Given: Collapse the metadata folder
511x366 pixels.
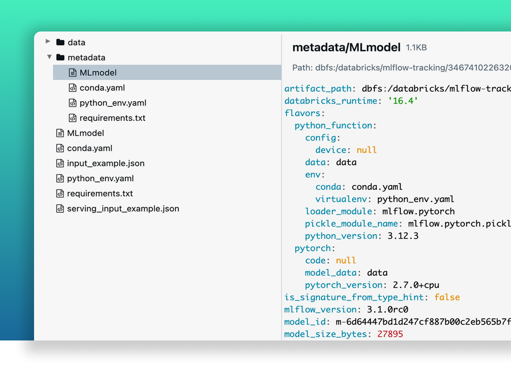Looking at the screenshot, I should (x=49, y=57).
